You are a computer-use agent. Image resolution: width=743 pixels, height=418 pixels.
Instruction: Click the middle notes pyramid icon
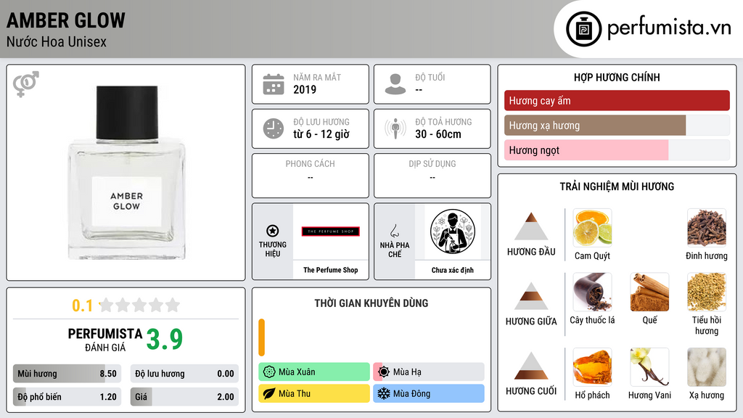pos(531,296)
